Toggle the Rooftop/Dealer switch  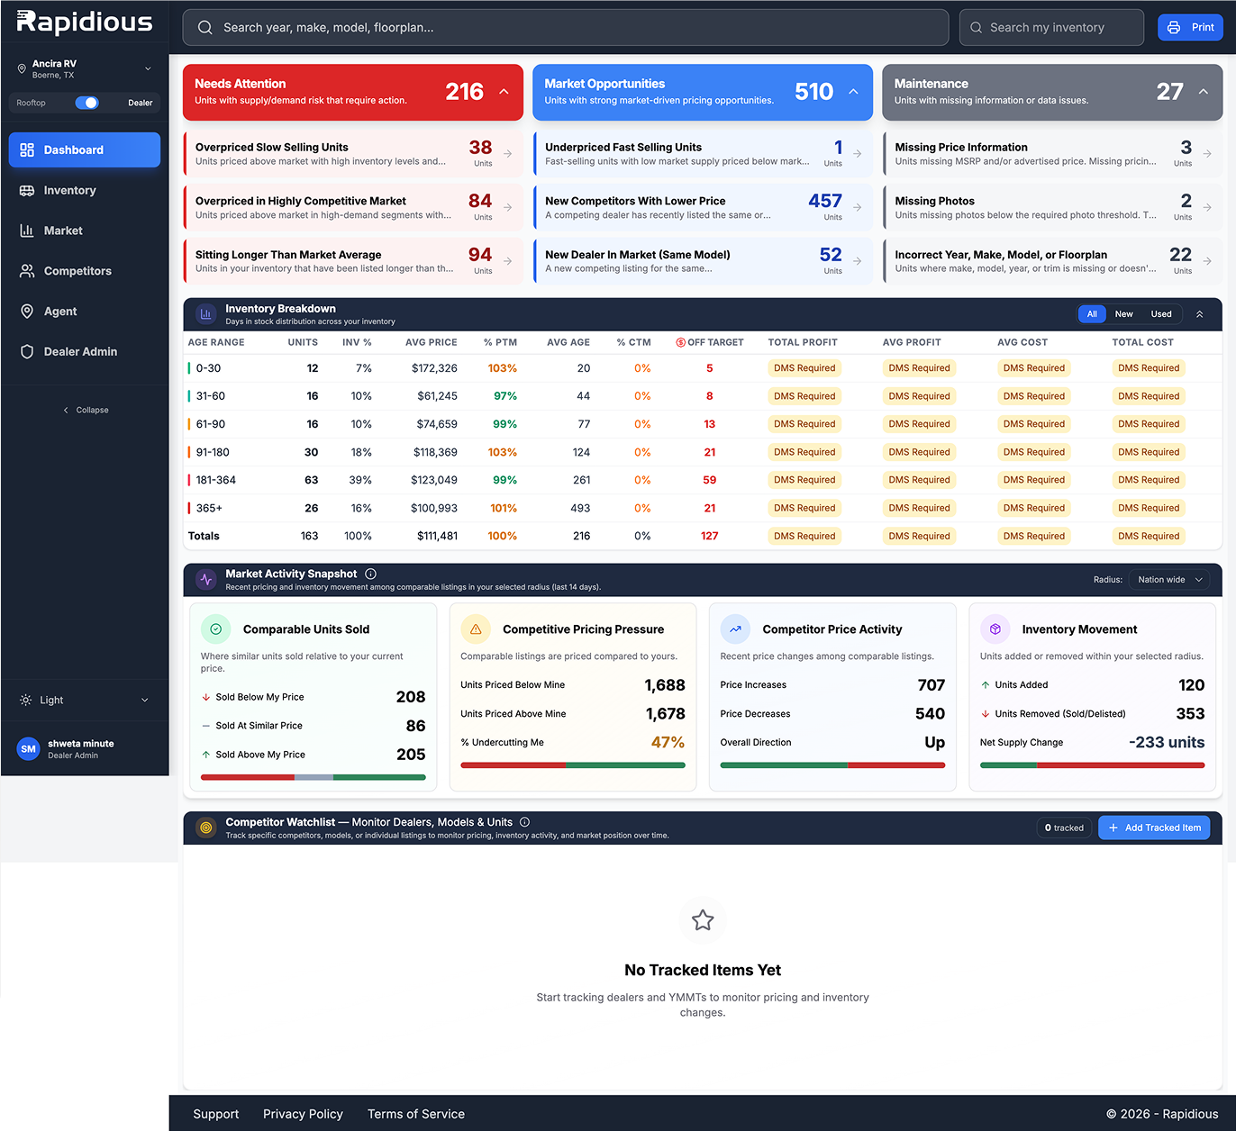click(86, 103)
